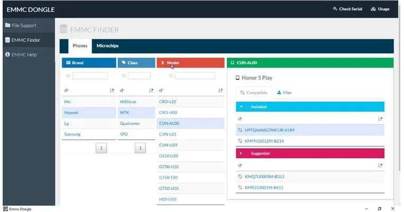Click the icon beside H9TQ64A8GTMCUR-KUM
Viewport: 404px width, 212px height.
coord(240,130)
